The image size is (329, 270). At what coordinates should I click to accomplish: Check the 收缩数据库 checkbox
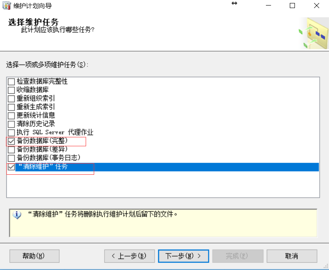pos(11,90)
